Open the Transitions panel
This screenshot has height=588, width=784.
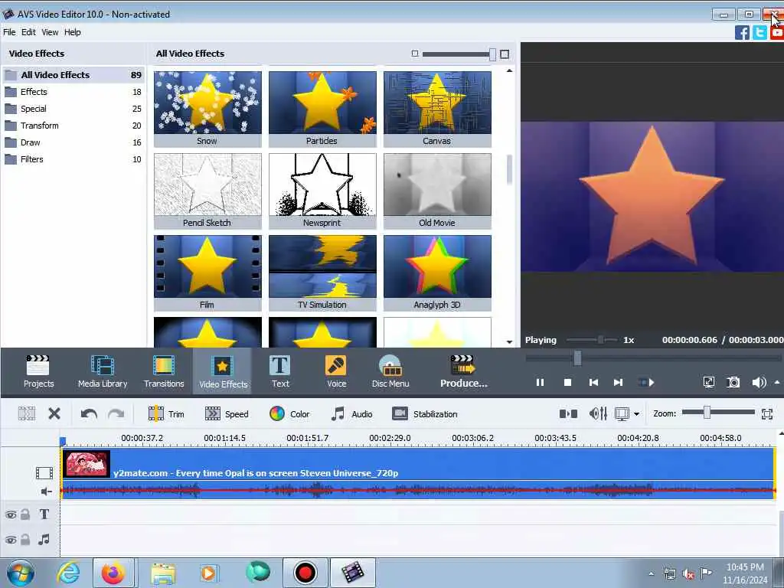[x=164, y=371]
